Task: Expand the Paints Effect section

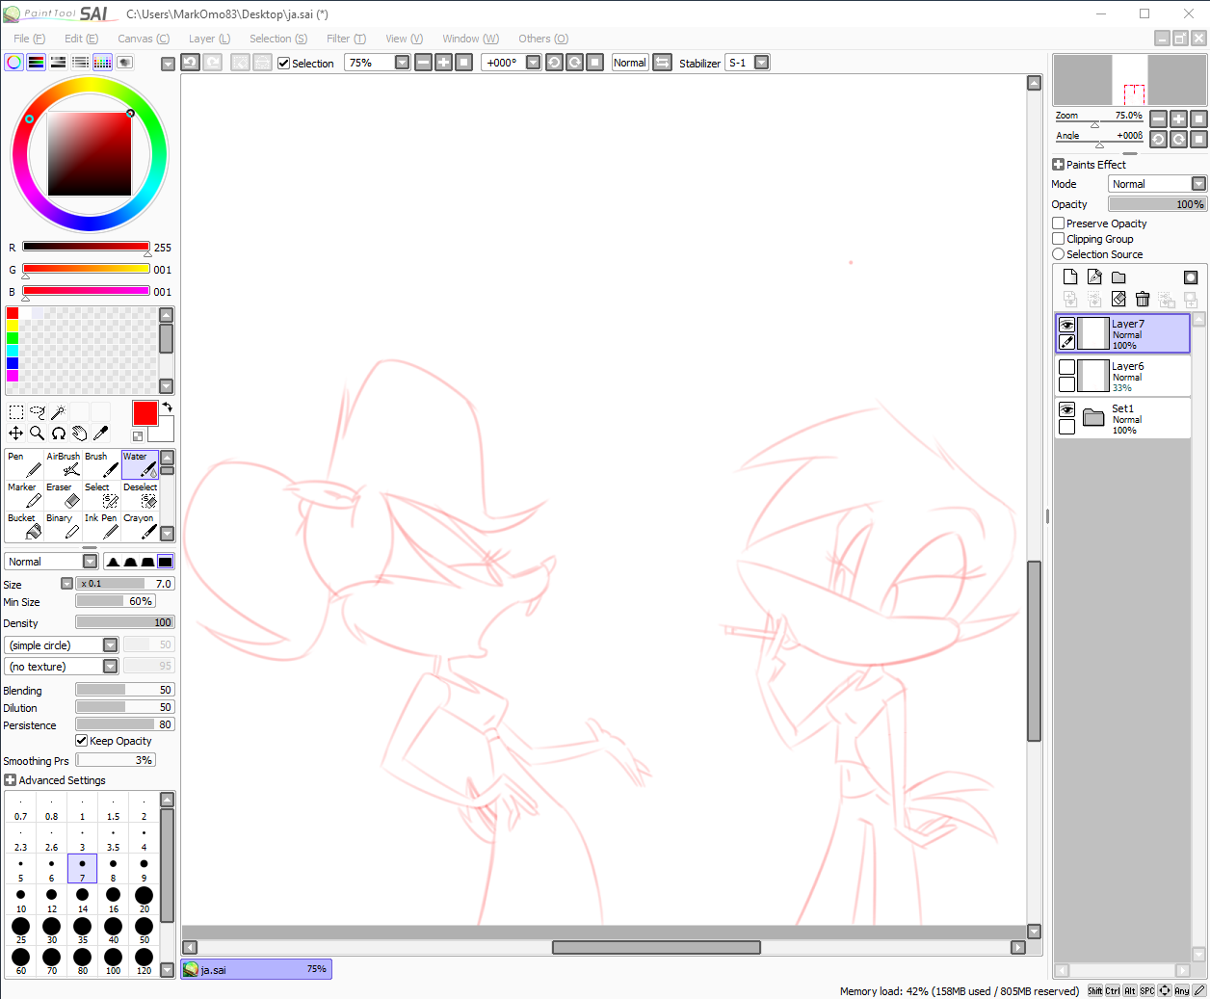Action: 1058,165
